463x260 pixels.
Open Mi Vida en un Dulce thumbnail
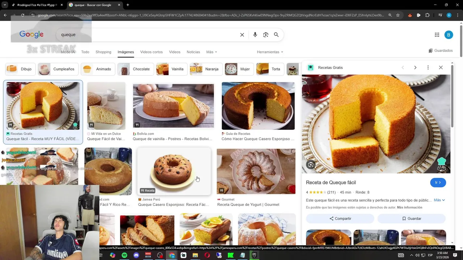106,106
